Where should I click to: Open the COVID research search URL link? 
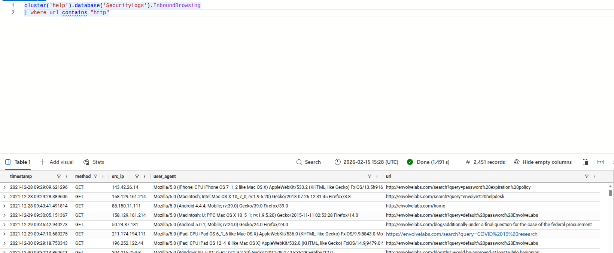coord(461,234)
